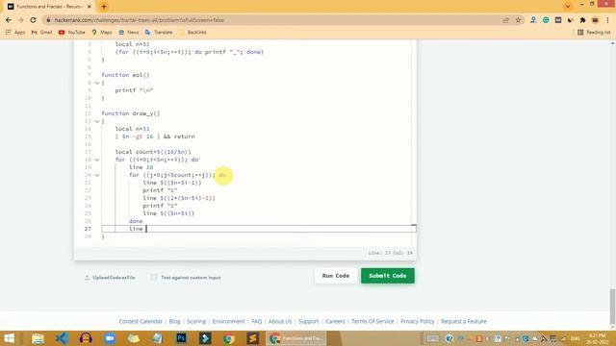This screenshot has width=616, height=346.
Task: Open the tab search dropdown arrow
Action: (567, 7)
